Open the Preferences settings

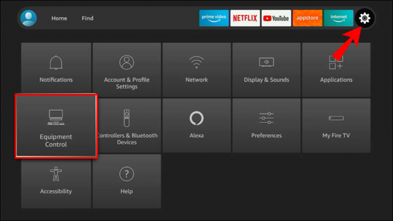(x=266, y=125)
